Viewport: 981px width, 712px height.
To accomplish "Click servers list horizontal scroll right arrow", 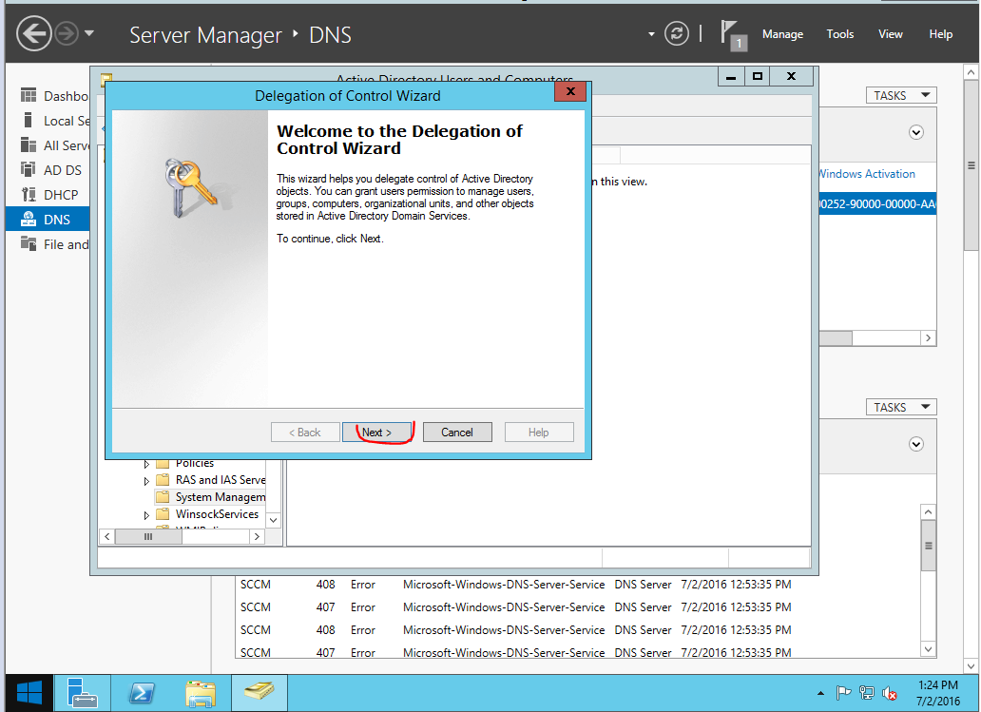I will tap(929, 337).
